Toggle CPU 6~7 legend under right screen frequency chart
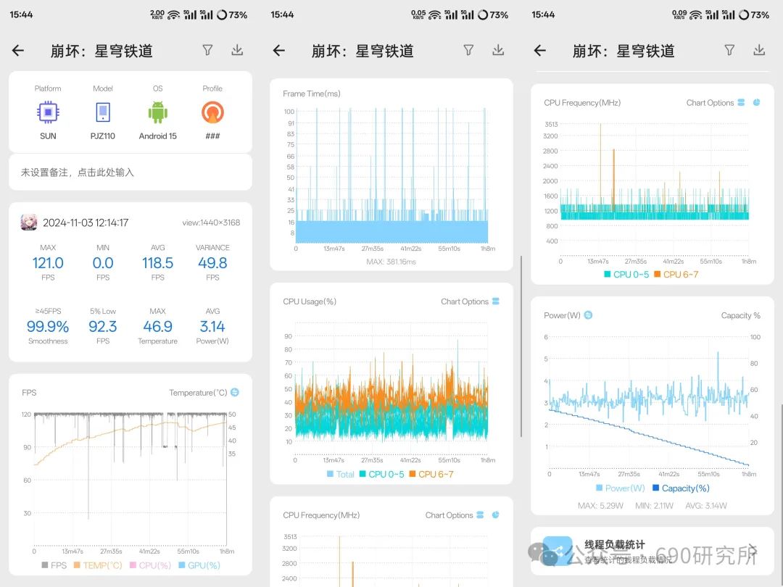This screenshot has height=587, width=783. coord(676,274)
